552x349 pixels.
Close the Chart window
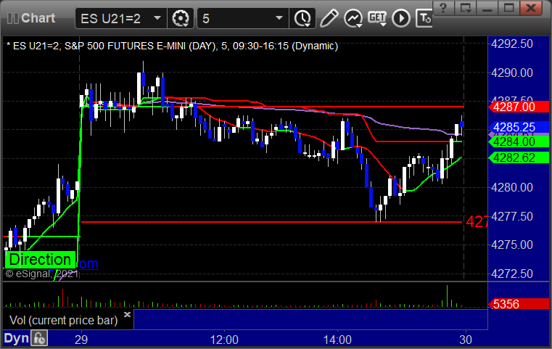531,8
